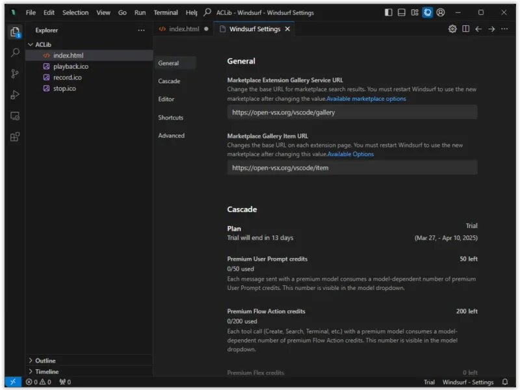Open the Terminal menu
The image size is (520, 390).
[x=166, y=12]
